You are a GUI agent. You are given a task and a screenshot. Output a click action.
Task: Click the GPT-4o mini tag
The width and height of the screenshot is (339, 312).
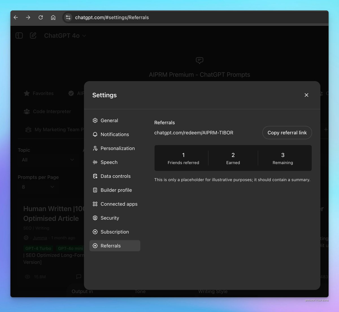(70, 248)
